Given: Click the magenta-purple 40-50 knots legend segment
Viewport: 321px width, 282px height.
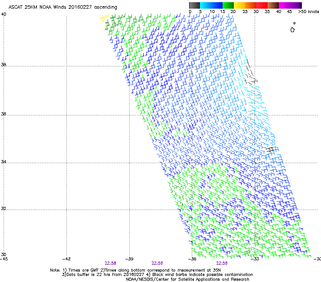Looking at the screenshot, I should pyautogui.click(x=290, y=5).
